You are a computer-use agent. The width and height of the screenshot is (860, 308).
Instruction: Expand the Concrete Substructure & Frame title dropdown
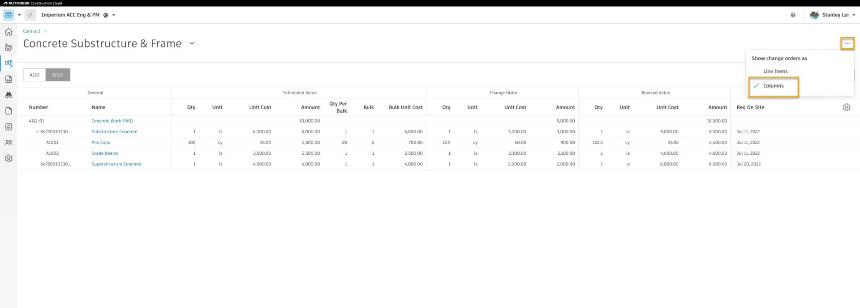192,44
